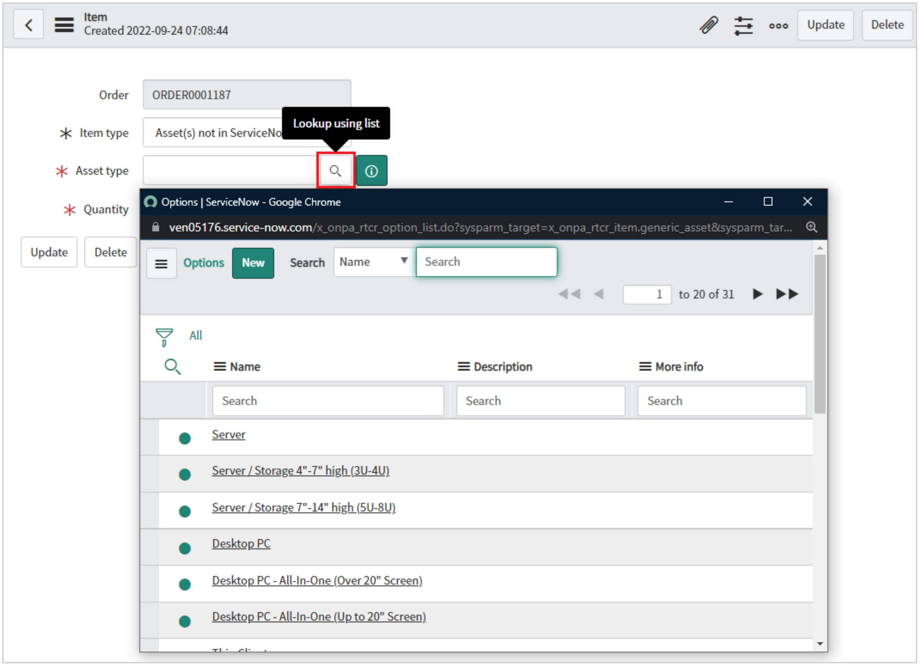The width and height of the screenshot is (920, 668).
Task: Open the attachments paperclip icon
Action: [709, 25]
